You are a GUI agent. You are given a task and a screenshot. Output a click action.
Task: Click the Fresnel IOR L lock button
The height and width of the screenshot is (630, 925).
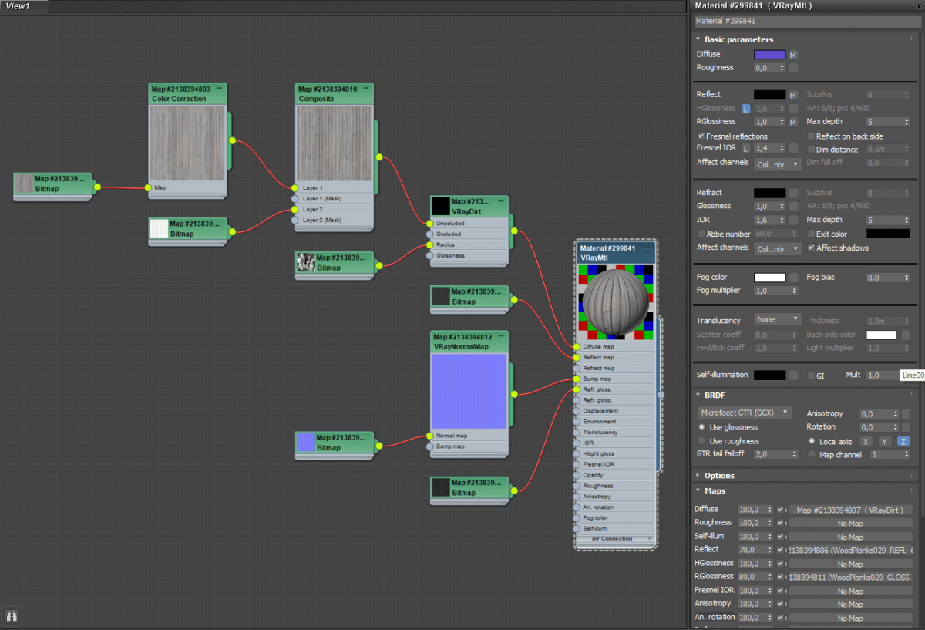click(745, 148)
